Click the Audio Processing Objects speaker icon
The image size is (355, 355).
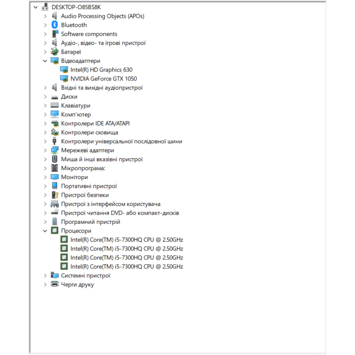(54, 16)
